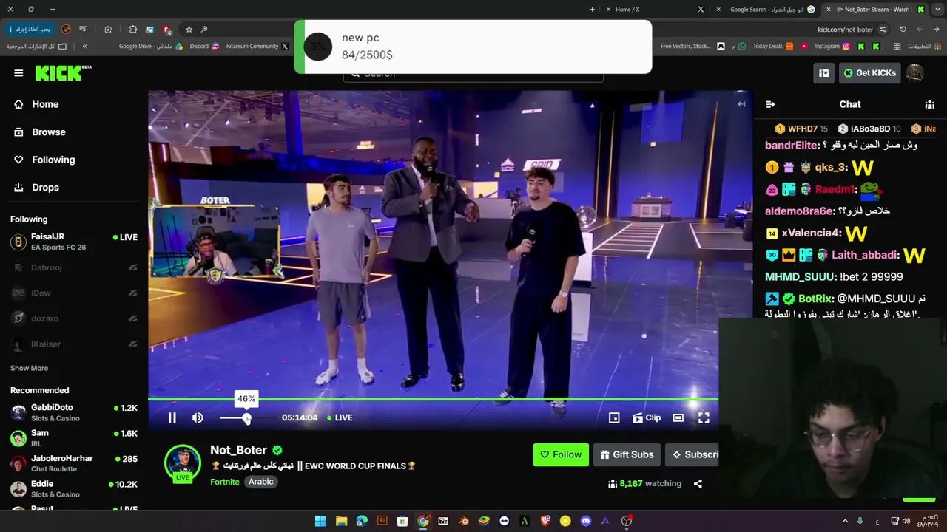Bookmark this page with the star icon
The image size is (947, 532).
coord(189,30)
